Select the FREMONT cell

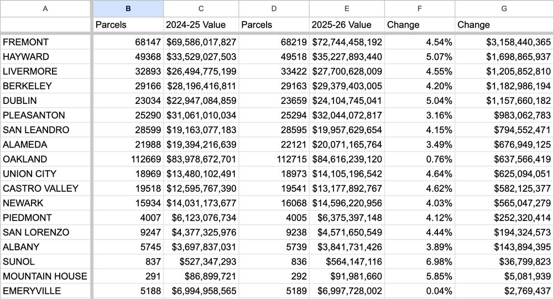(45, 42)
